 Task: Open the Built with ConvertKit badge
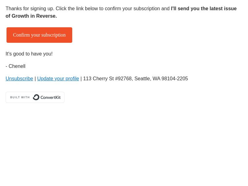tap(35, 97)
